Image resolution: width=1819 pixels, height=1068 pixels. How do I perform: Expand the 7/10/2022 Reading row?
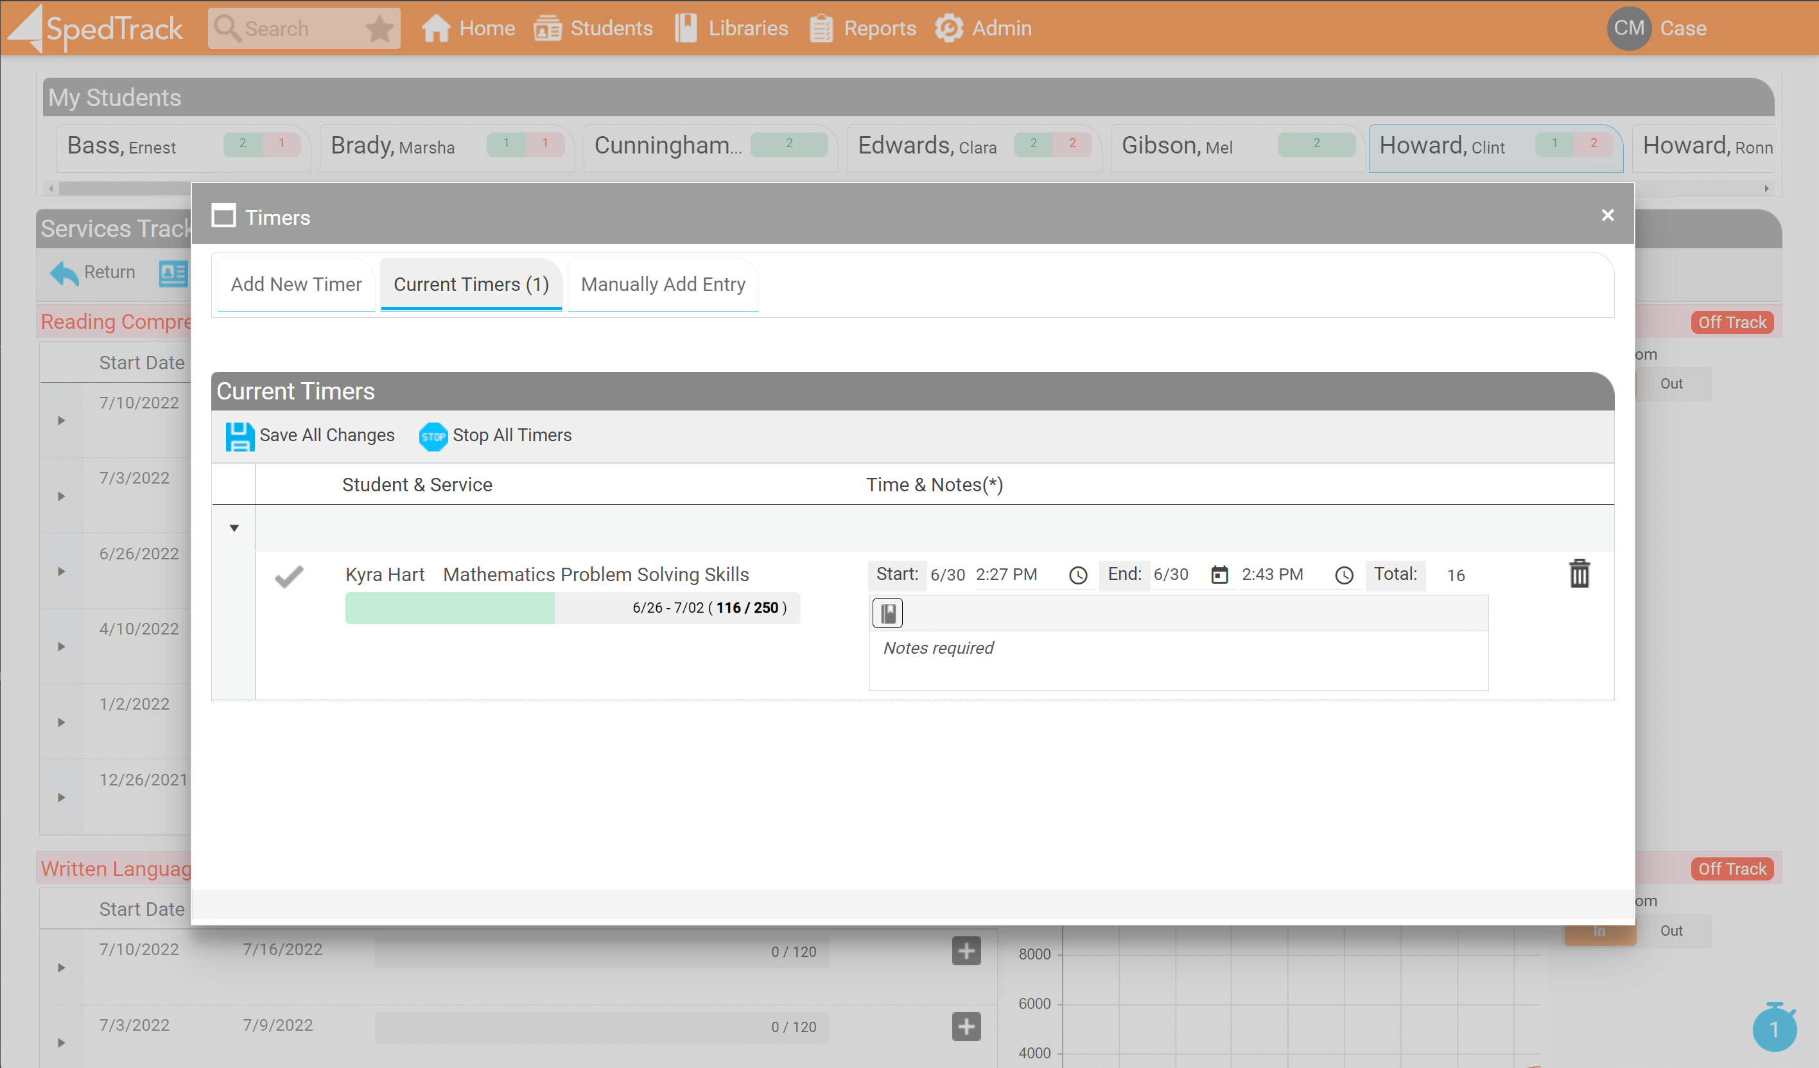(x=62, y=421)
